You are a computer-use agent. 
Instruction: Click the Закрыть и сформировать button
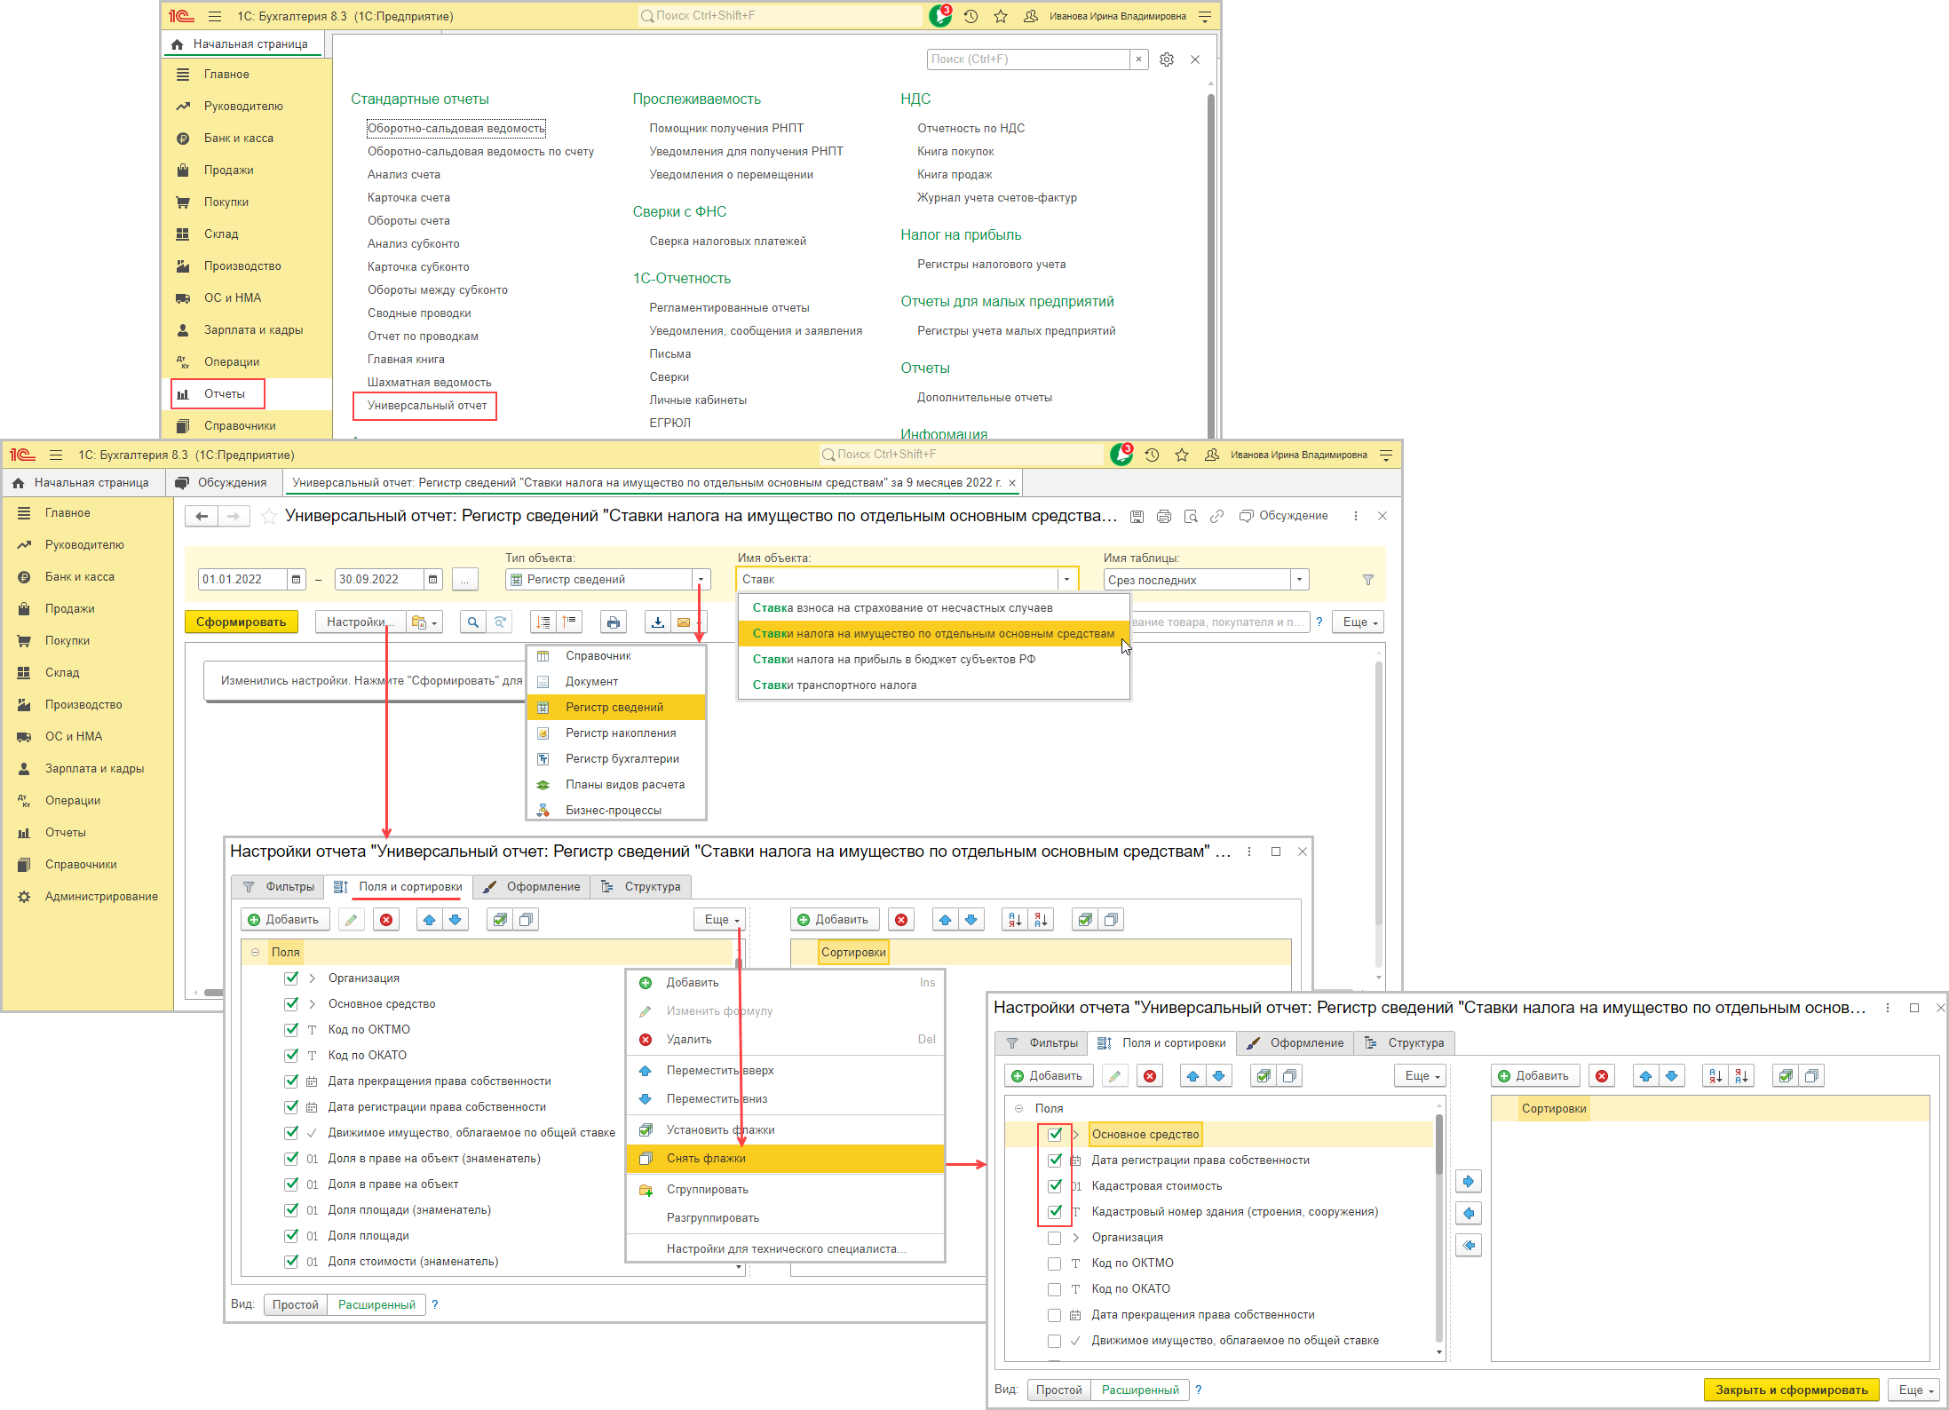point(1791,1390)
